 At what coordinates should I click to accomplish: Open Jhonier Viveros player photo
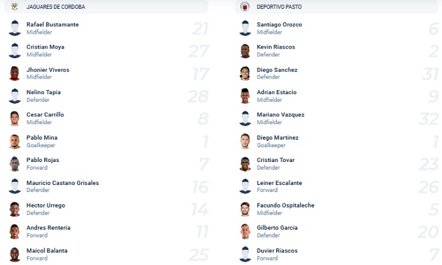[15, 73]
